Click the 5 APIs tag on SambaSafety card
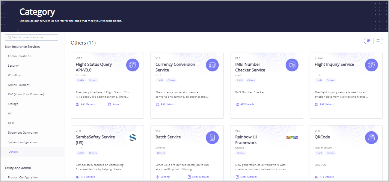Screen dimensions: 389x182 click(81, 153)
